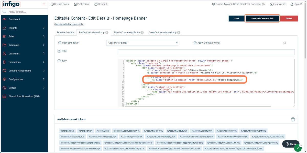
Task: Expand the System menu chevron
Action: pyautogui.click(x=44, y=88)
